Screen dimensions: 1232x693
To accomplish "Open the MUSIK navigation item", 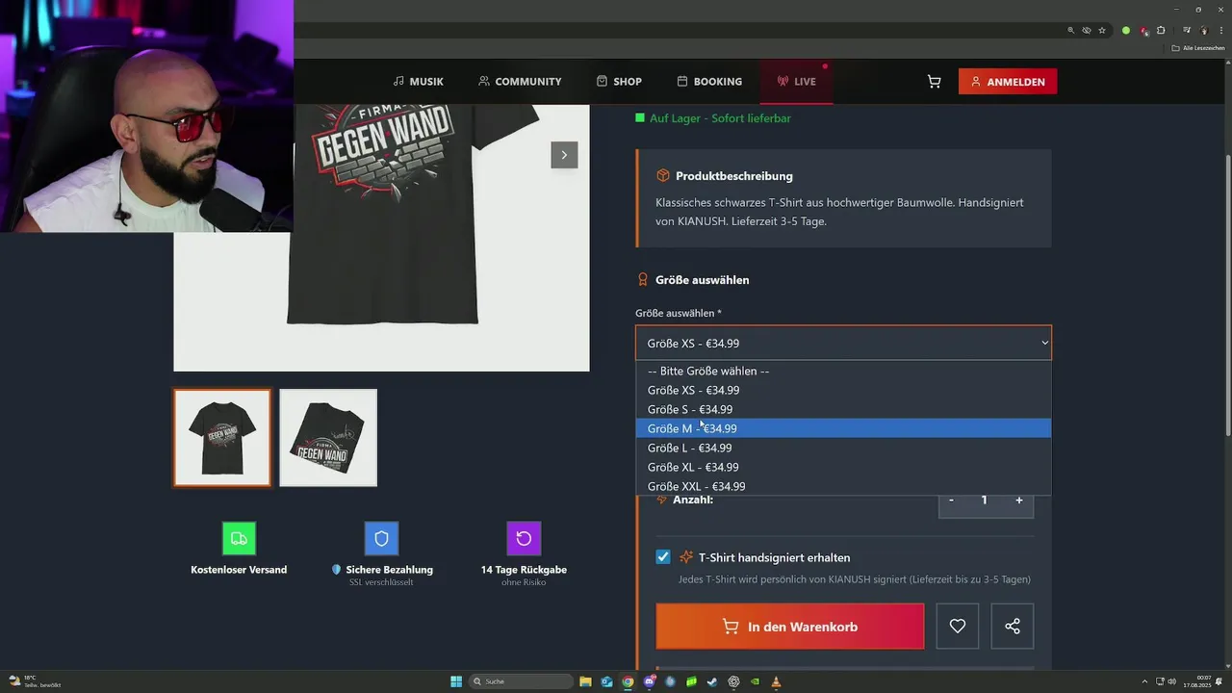I will coord(419,82).
